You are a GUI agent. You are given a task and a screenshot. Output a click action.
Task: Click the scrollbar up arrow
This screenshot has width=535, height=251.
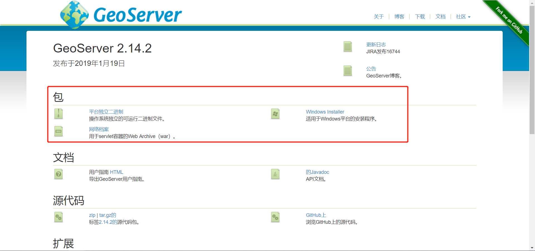pos(532,2)
